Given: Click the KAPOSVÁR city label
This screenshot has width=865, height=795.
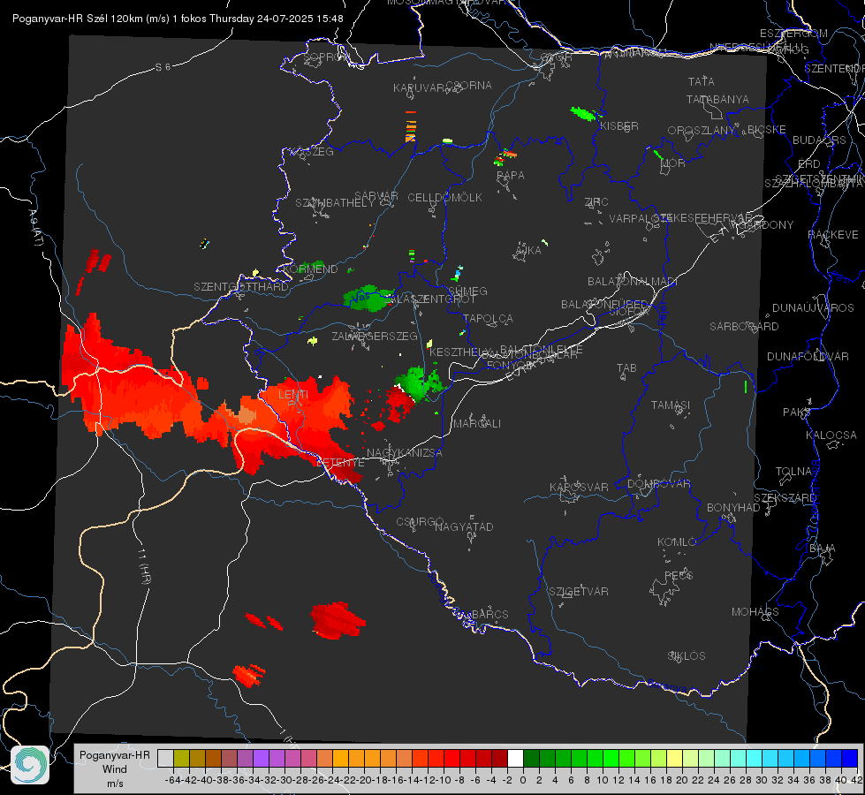Looking at the screenshot, I should coord(580,487).
